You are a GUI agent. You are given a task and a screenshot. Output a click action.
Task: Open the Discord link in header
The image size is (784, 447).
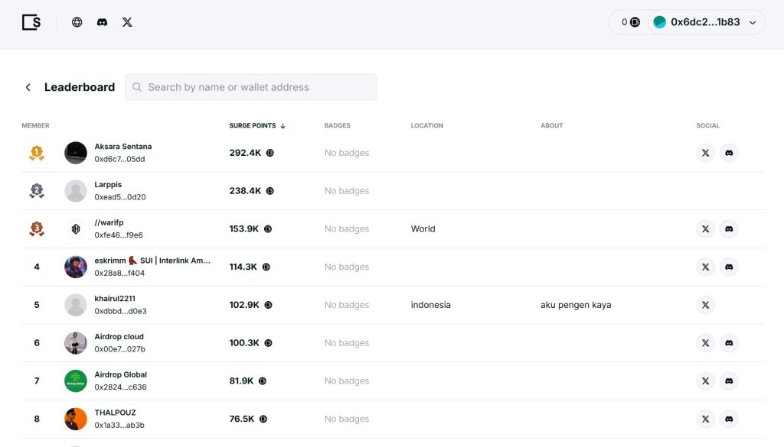click(x=102, y=22)
